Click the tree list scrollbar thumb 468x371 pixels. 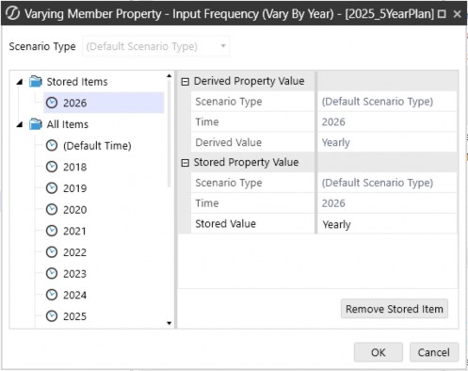[x=169, y=134]
